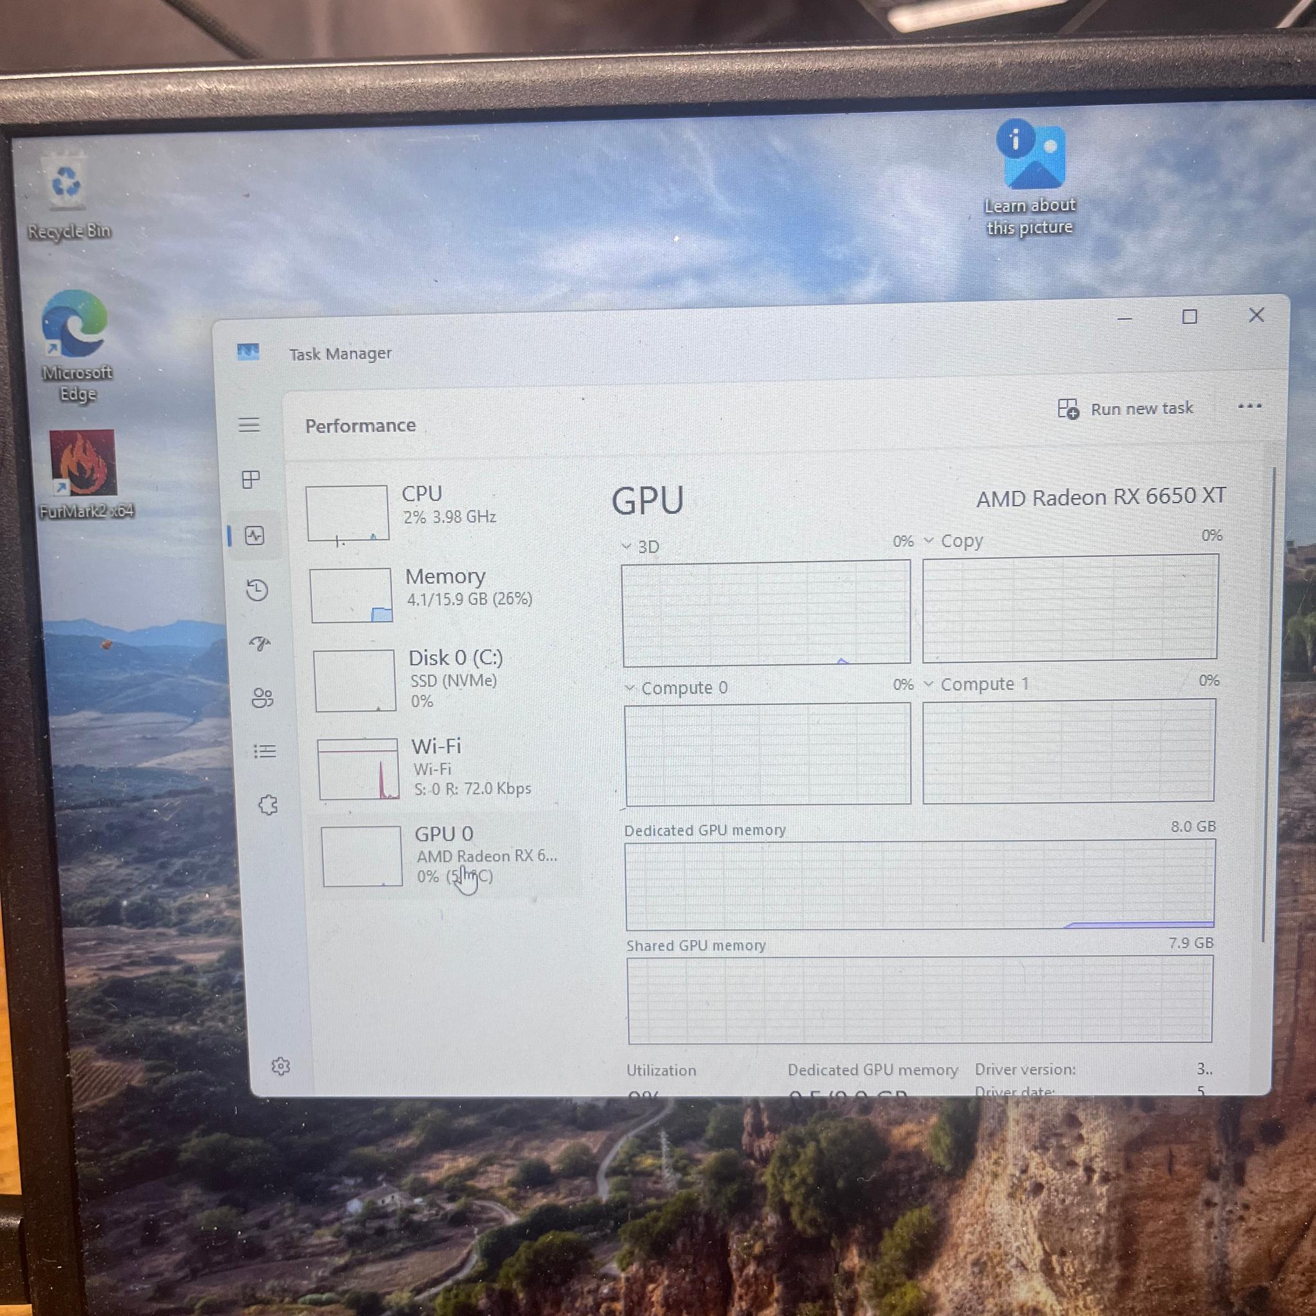This screenshot has height=1316, width=1316.
Task: Toggle the hamburger navigation menu
Action: coord(249,424)
